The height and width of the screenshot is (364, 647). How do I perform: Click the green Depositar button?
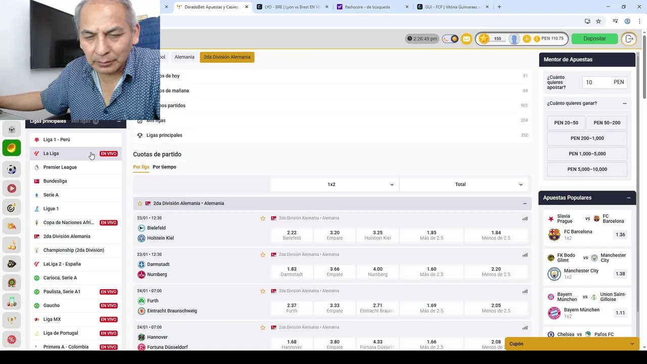pyautogui.click(x=594, y=39)
